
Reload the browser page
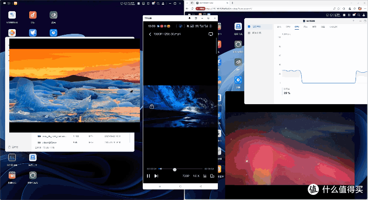192,9
